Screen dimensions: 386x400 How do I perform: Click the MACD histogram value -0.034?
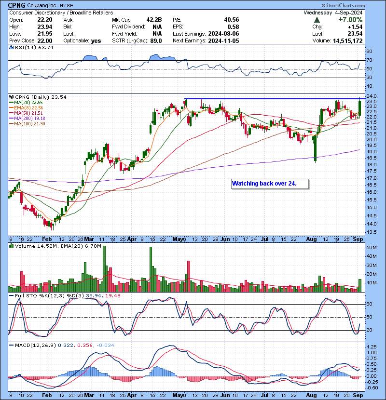105,346
